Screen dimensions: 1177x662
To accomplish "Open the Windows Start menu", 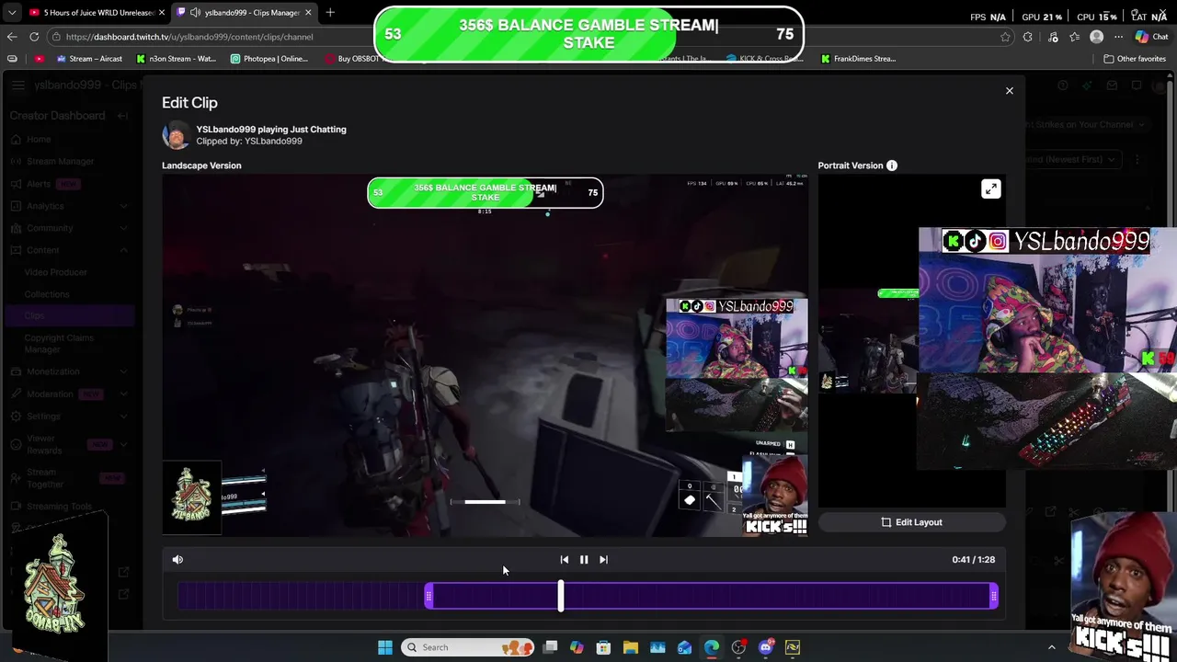I will pos(385,647).
